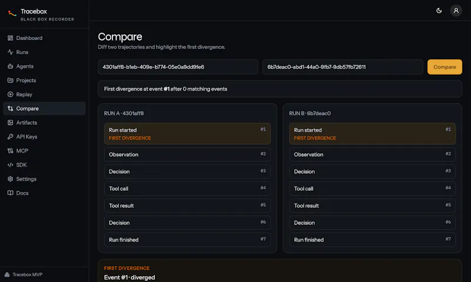Image resolution: width=471 pixels, height=282 pixels.
Task: Open the SDK page
Action: tap(45, 165)
